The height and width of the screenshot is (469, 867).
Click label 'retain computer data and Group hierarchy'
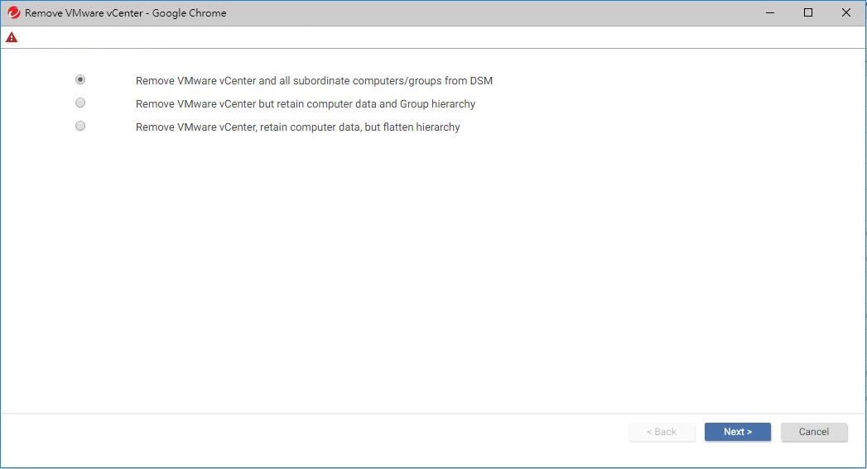coord(306,104)
